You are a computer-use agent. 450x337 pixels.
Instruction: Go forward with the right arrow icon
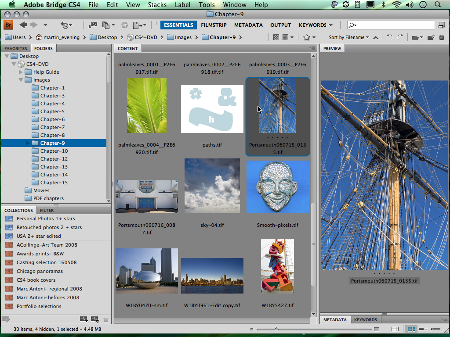(34, 25)
